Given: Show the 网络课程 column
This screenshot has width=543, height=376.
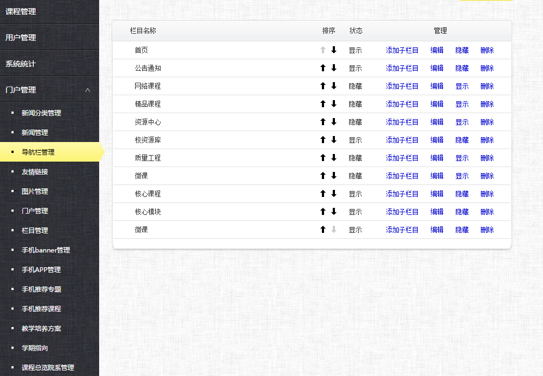Looking at the screenshot, I should coord(461,86).
